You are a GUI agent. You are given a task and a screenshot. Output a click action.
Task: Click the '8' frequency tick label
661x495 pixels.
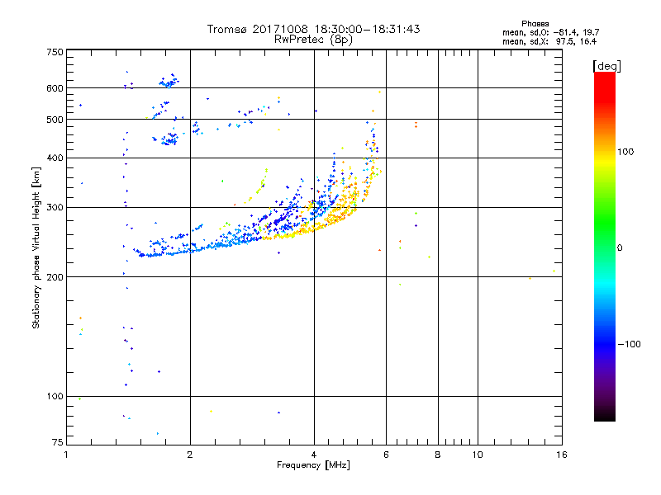(x=438, y=455)
